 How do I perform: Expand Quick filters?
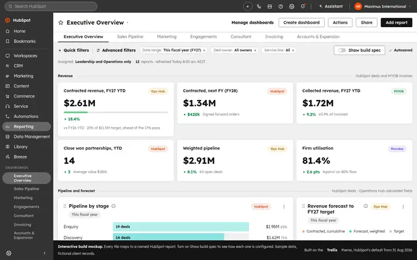[74, 50]
